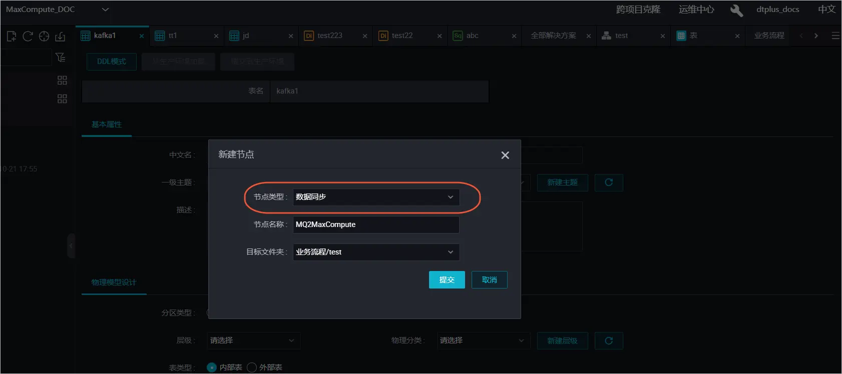This screenshot has height=374, width=842.
Task: Close the tt1 tab
Action: pyautogui.click(x=216, y=36)
